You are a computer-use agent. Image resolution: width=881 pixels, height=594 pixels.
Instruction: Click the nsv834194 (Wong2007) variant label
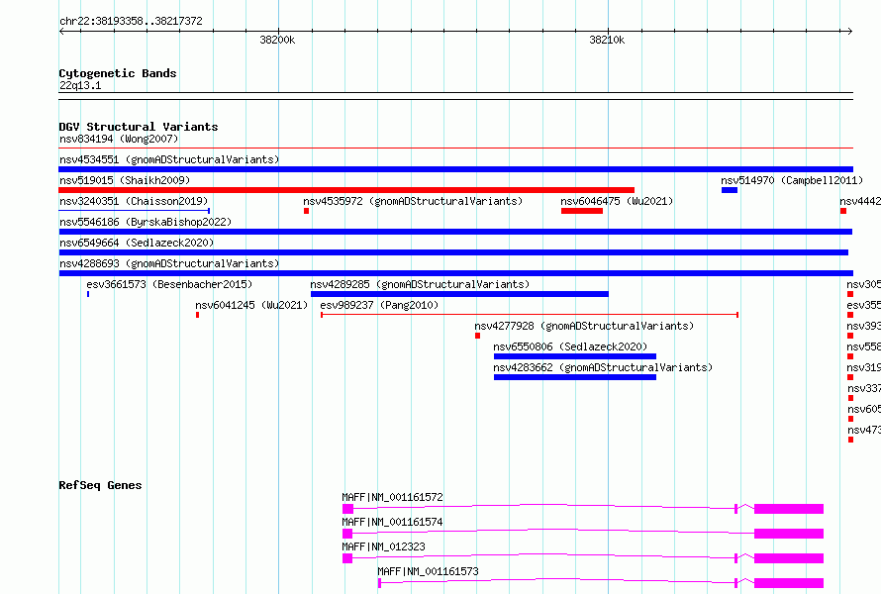click(x=119, y=139)
